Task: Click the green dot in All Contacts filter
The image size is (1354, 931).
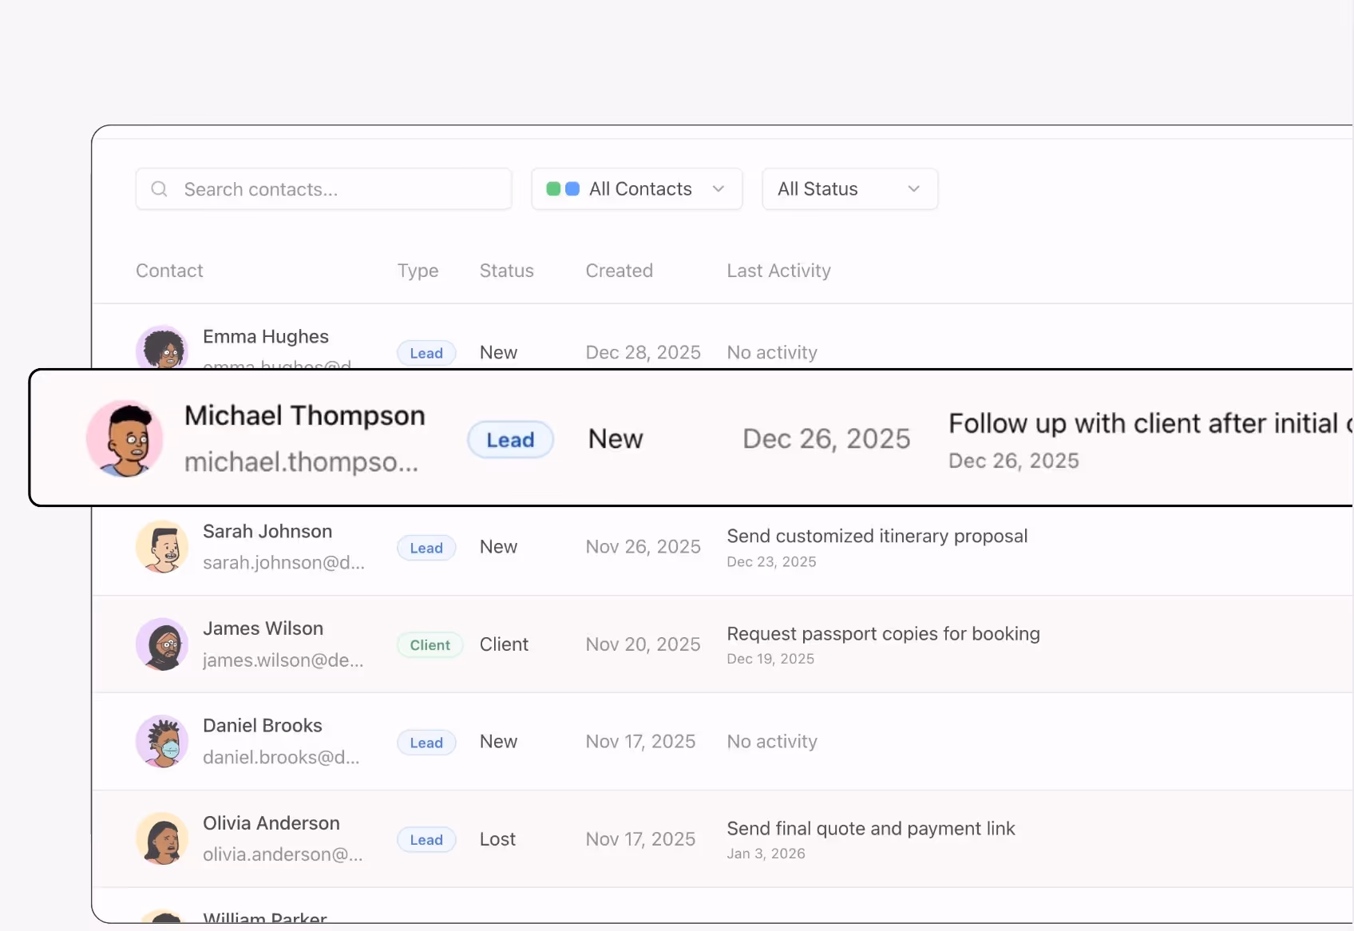Action: click(556, 188)
